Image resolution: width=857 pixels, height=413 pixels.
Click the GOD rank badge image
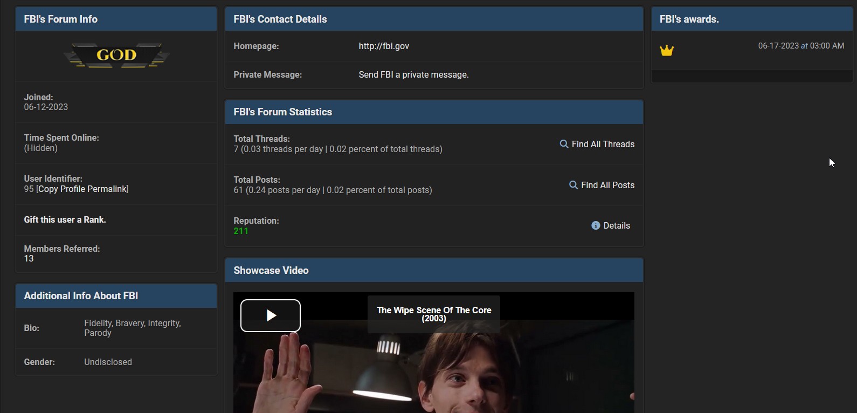point(116,55)
